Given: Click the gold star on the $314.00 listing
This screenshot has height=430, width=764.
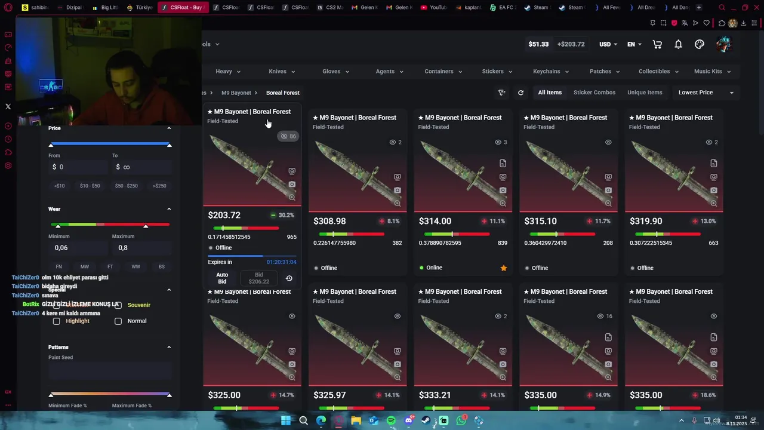Looking at the screenshot, I should [x=504, y=268].
